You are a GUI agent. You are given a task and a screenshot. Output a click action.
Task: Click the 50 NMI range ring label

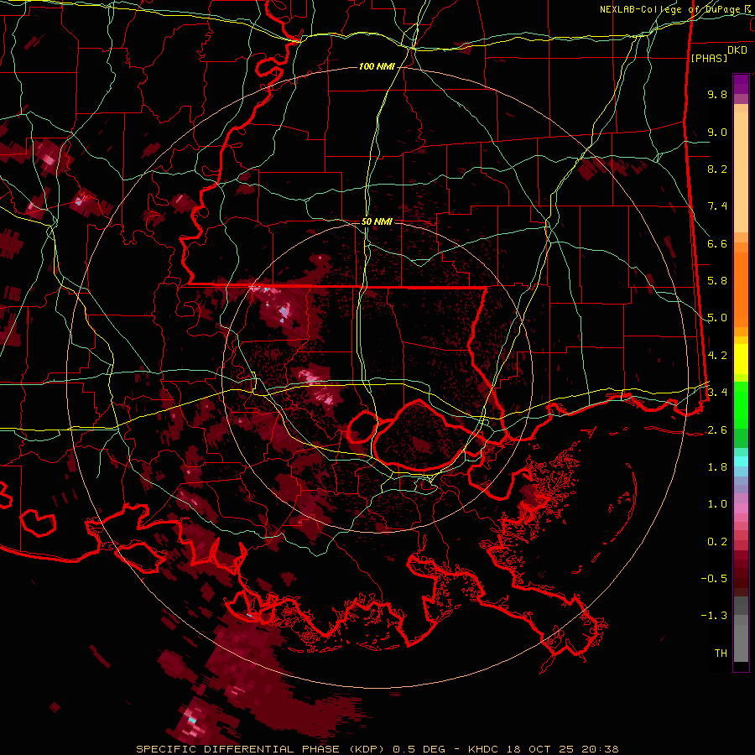pyautogui.click(x=377, y=222)
